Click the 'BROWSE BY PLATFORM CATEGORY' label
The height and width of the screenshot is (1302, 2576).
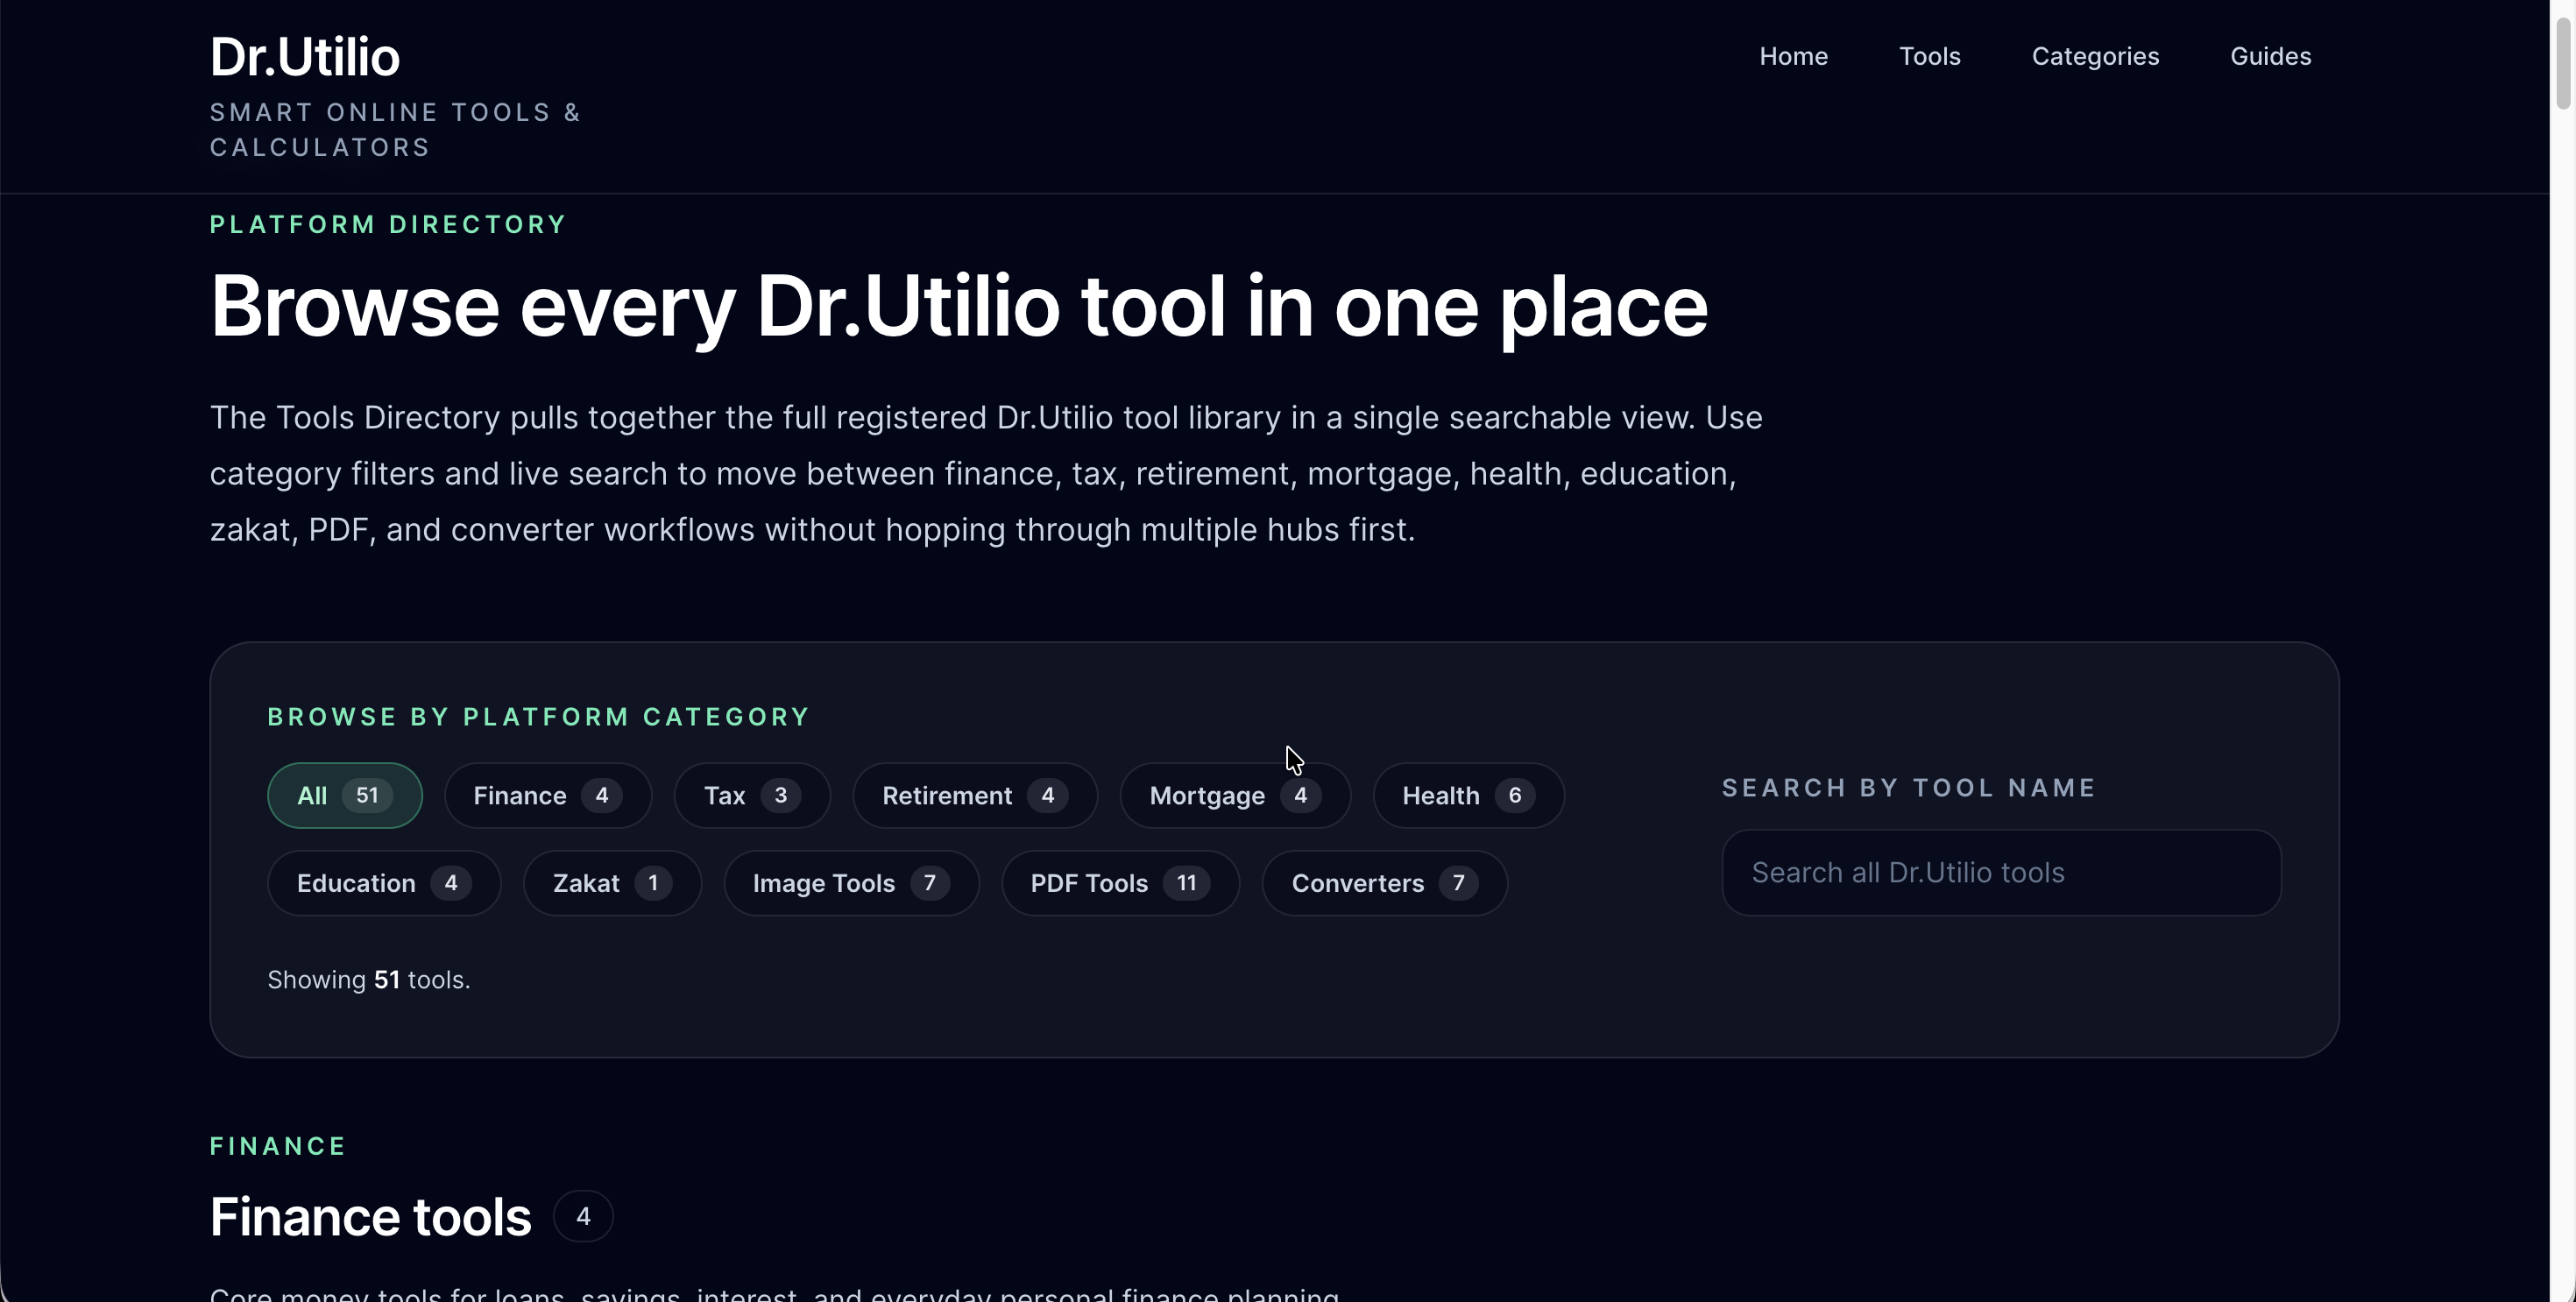(x=538, y=717)
